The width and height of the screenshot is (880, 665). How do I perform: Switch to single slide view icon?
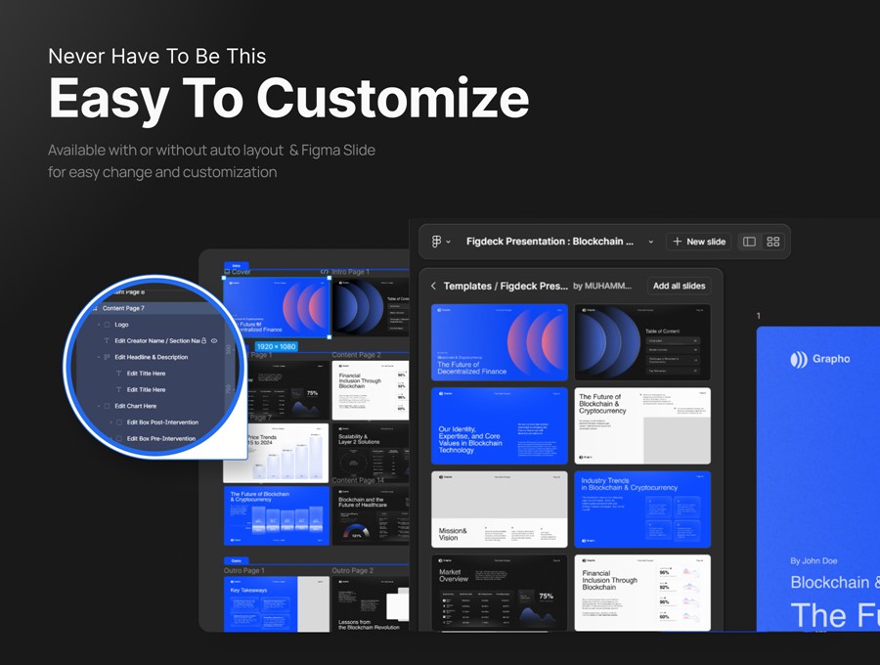[x=749, y=242]
